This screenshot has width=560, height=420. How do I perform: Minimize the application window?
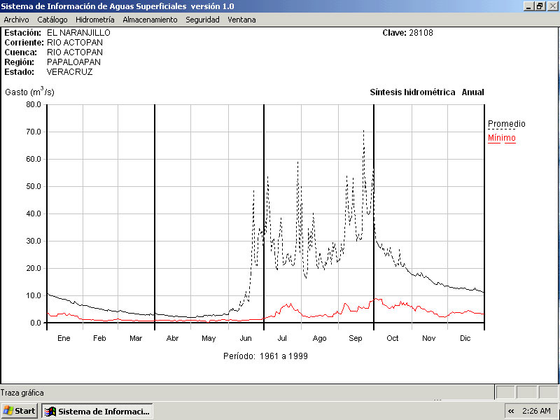pos(528,6)
